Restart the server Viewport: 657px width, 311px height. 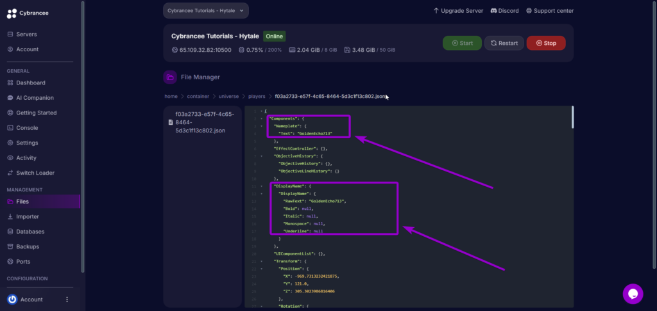(504, 43)
